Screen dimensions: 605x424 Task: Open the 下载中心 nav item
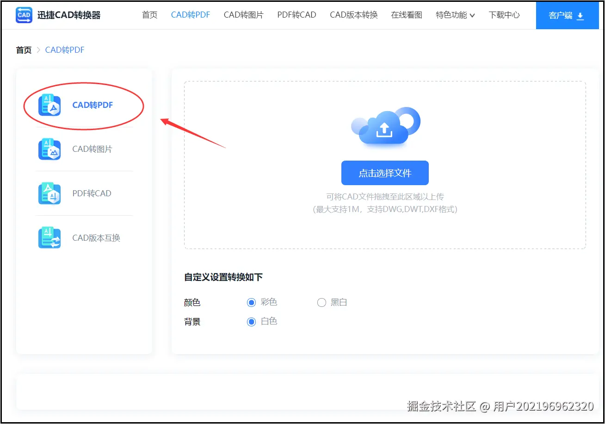[504, 15]
